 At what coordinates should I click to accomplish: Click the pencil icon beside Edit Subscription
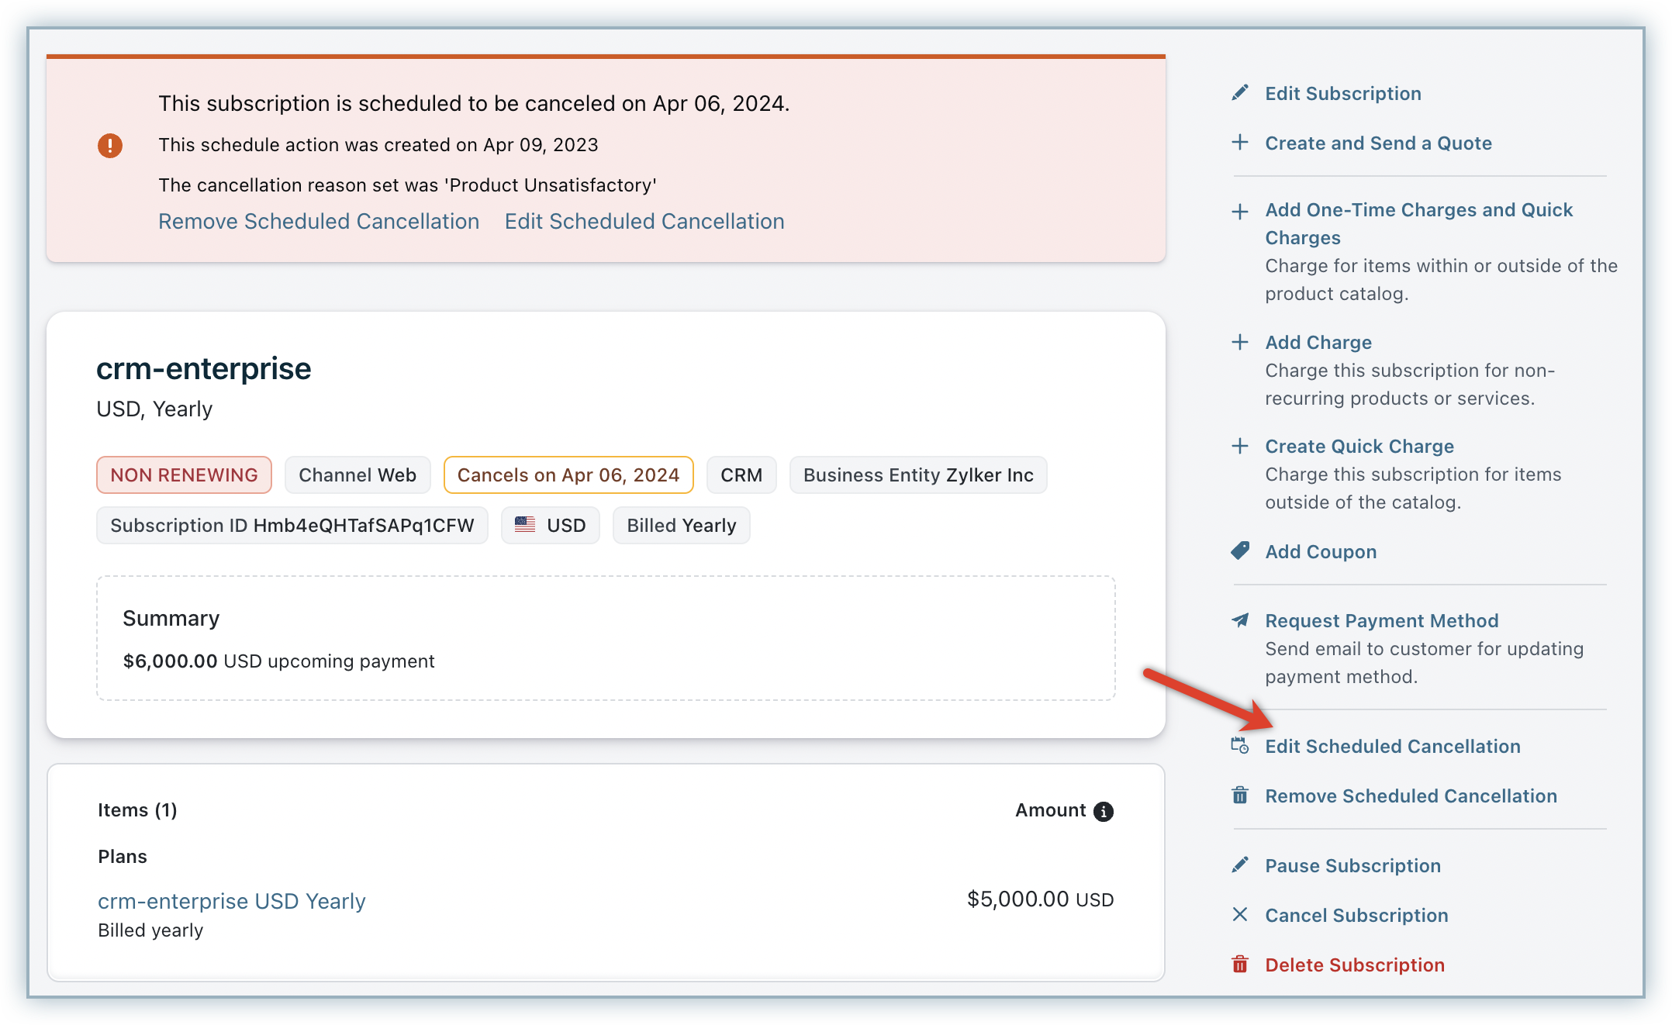pos(1240,93)
